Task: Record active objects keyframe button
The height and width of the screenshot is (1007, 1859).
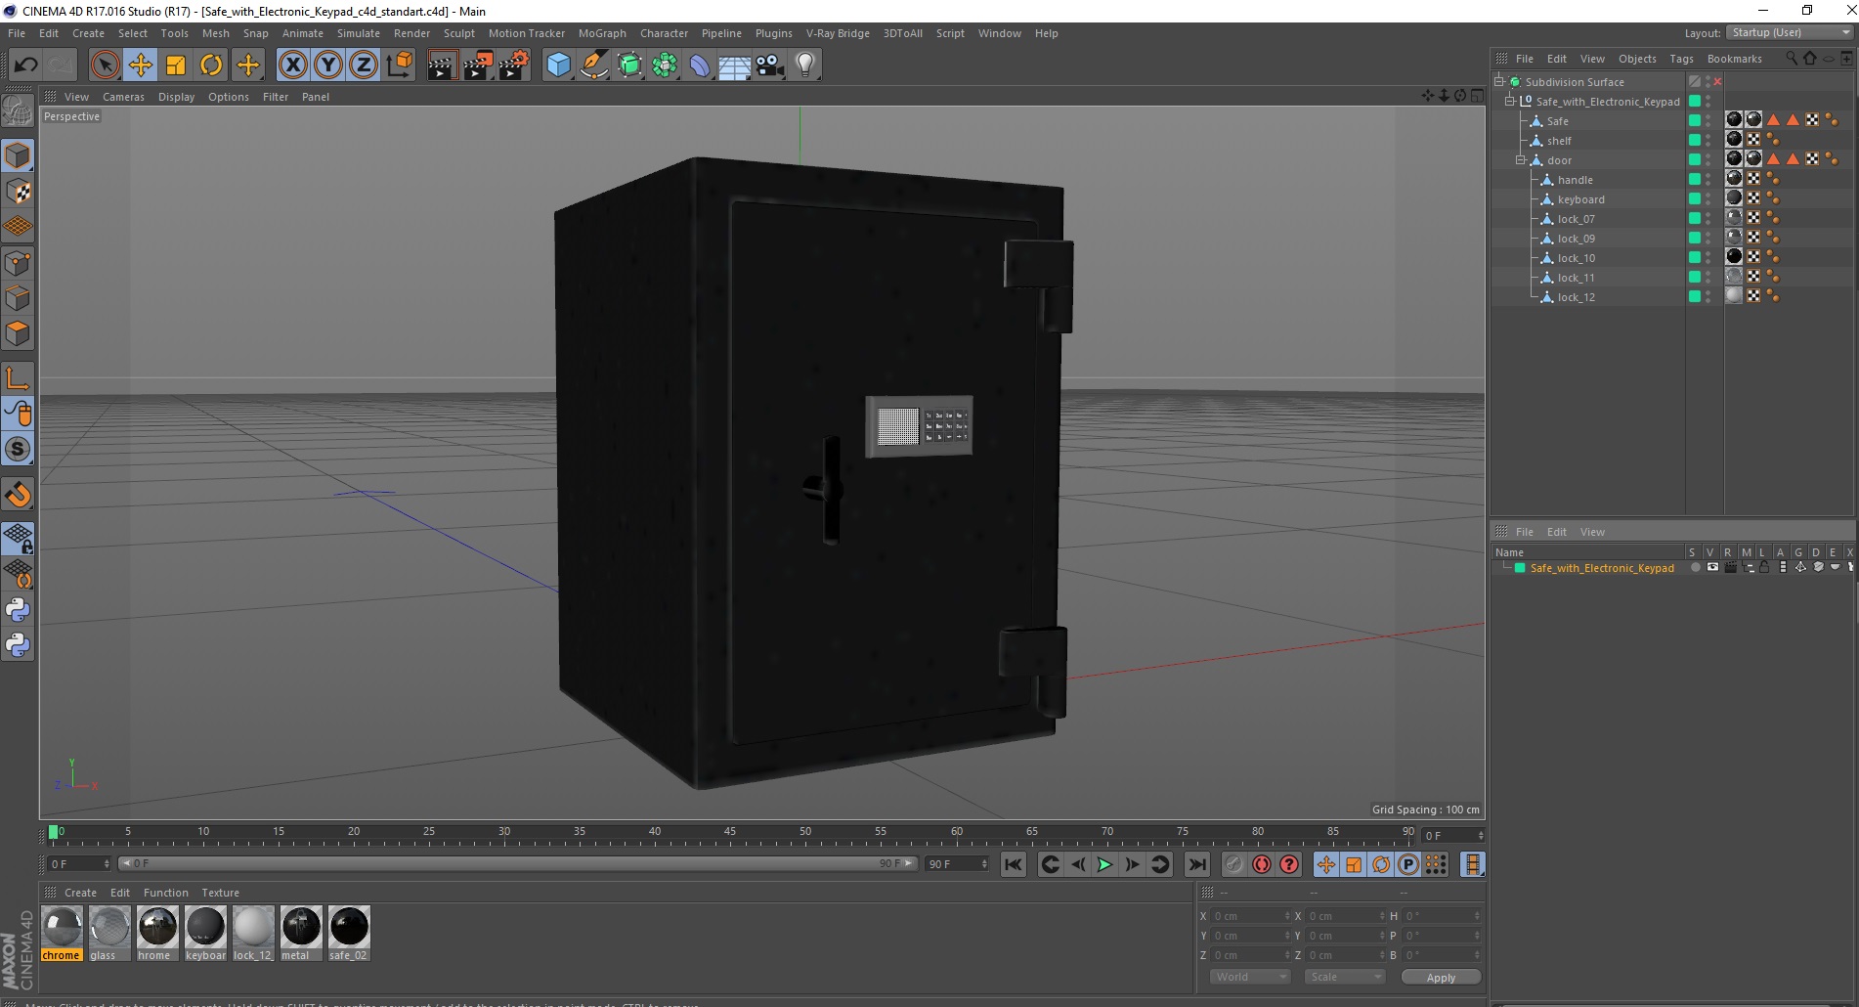Action: tap(1234, 864)
